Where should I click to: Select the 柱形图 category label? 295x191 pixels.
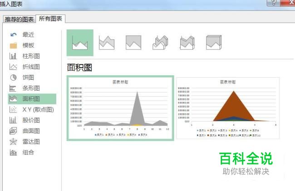(x=31, y=56)
